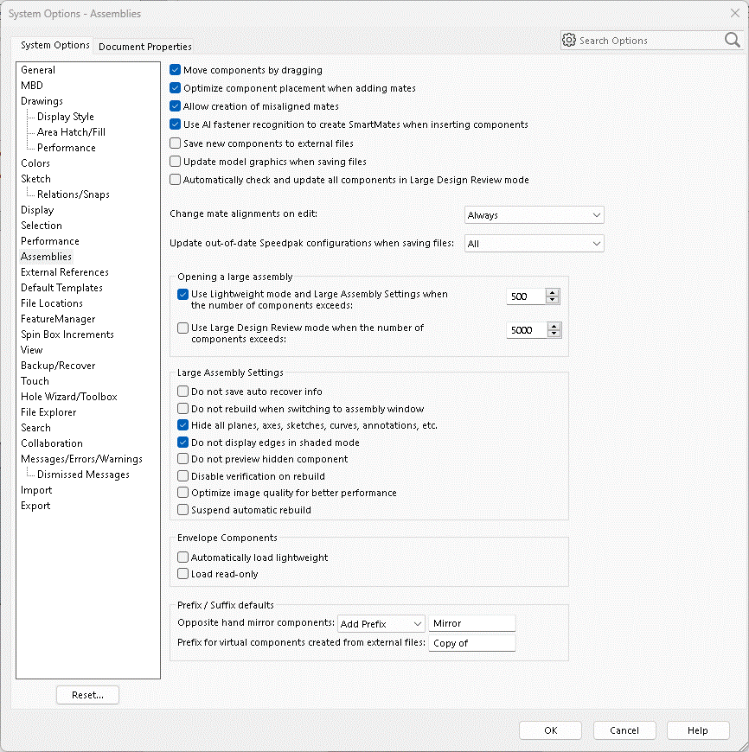
Task: Select Backup/Recover category
Action: 58,366
